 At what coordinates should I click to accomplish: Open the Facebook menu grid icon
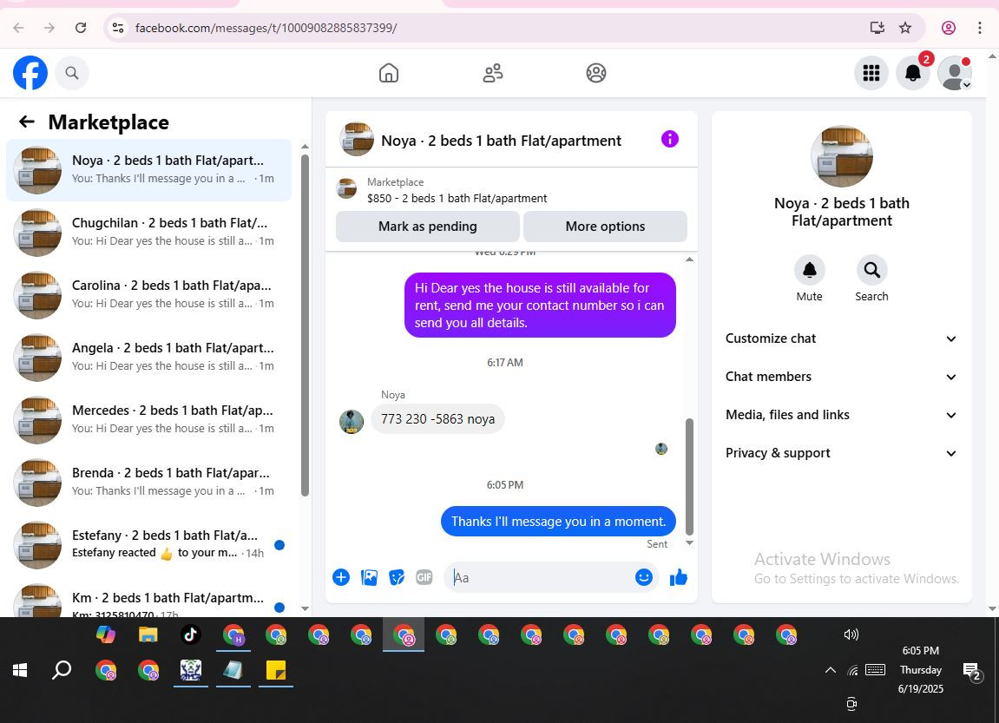point(871,73)
